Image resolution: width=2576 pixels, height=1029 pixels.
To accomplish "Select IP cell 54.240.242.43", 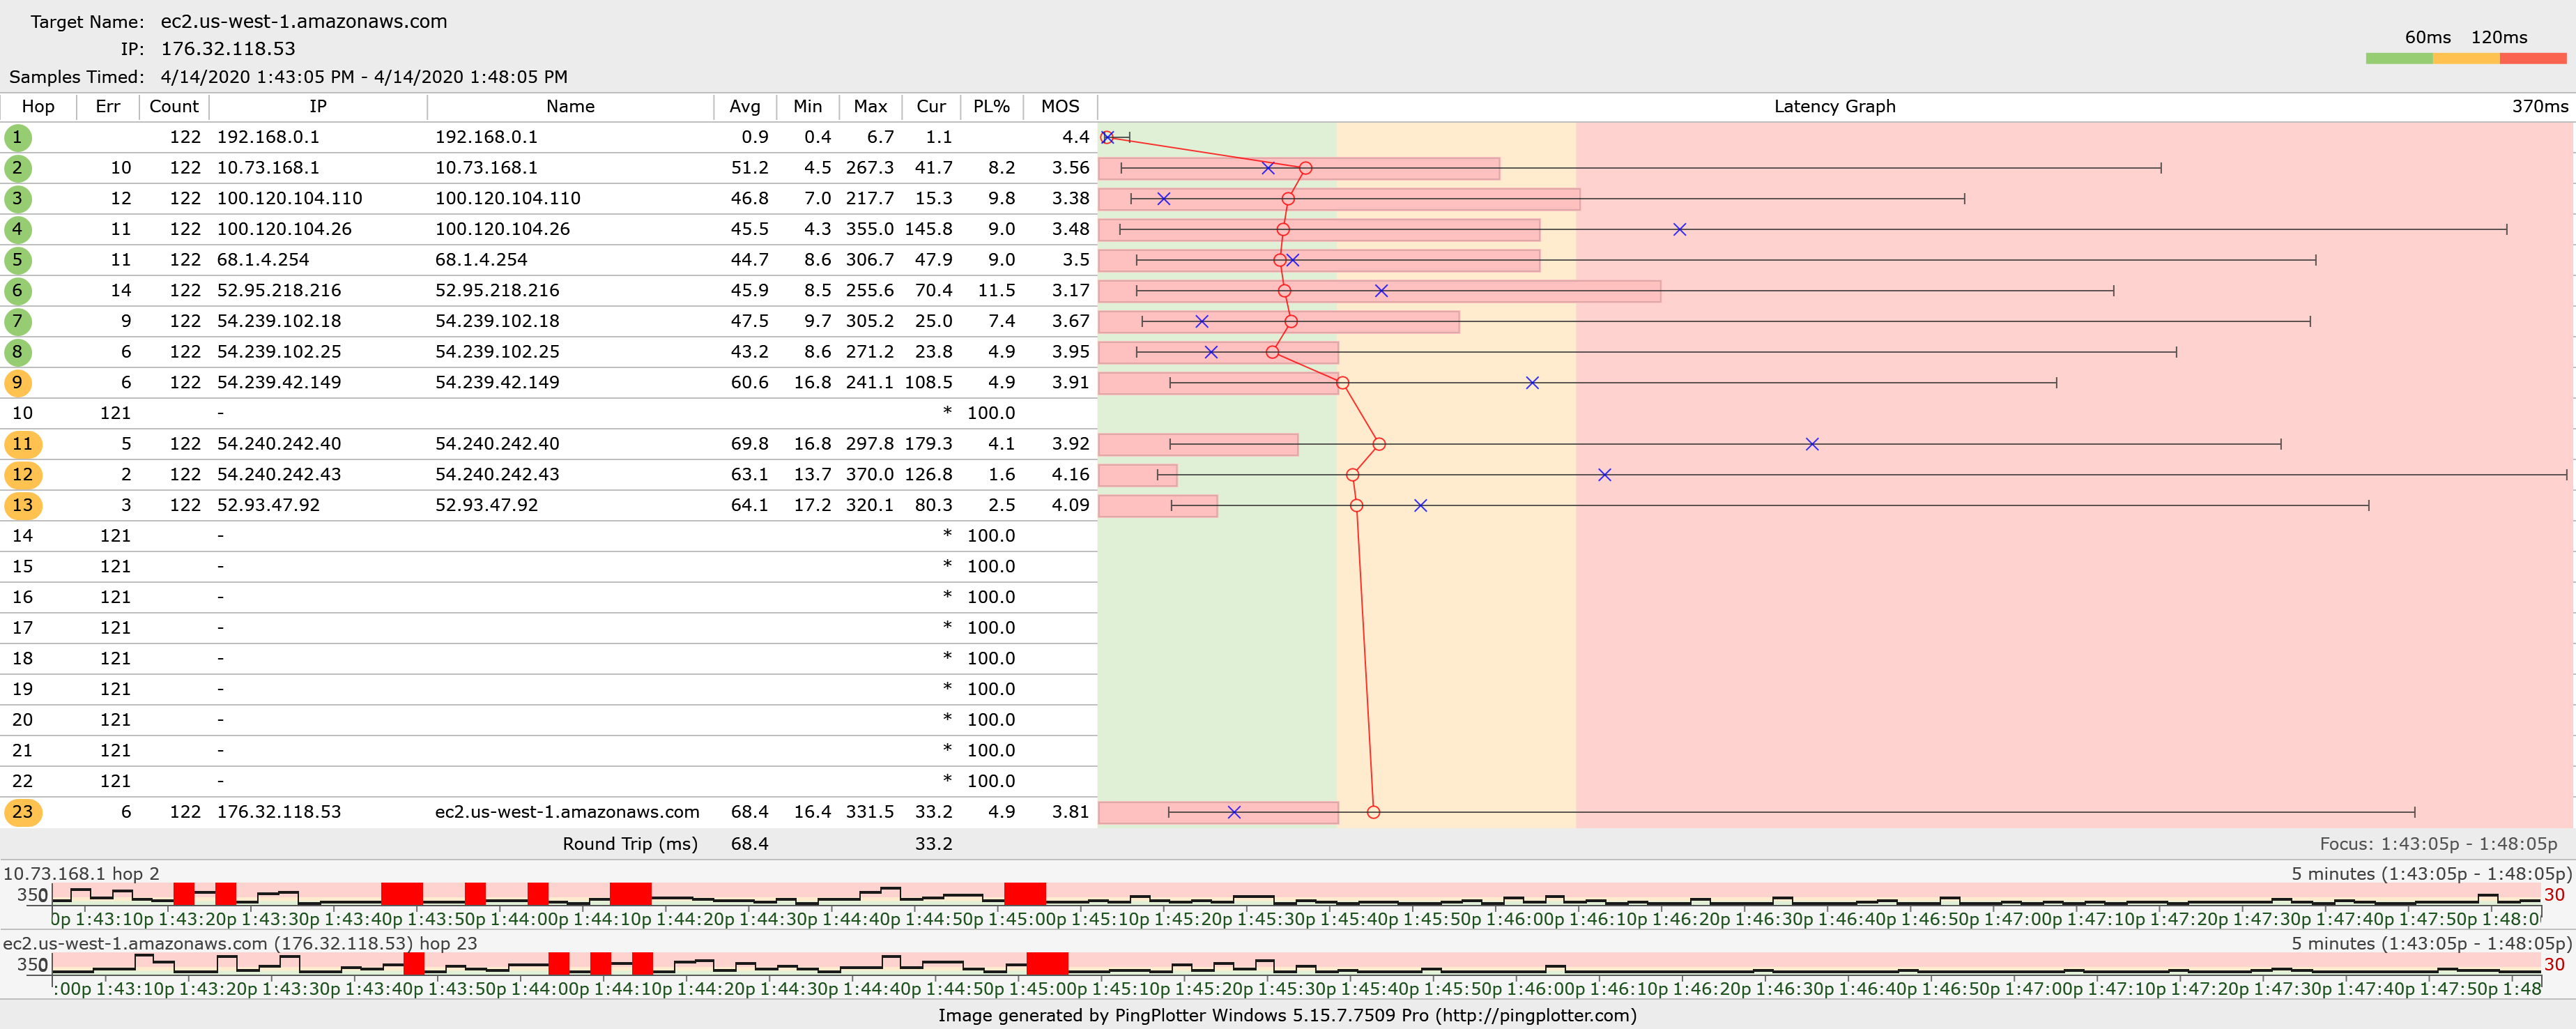I will pos(279,475).
